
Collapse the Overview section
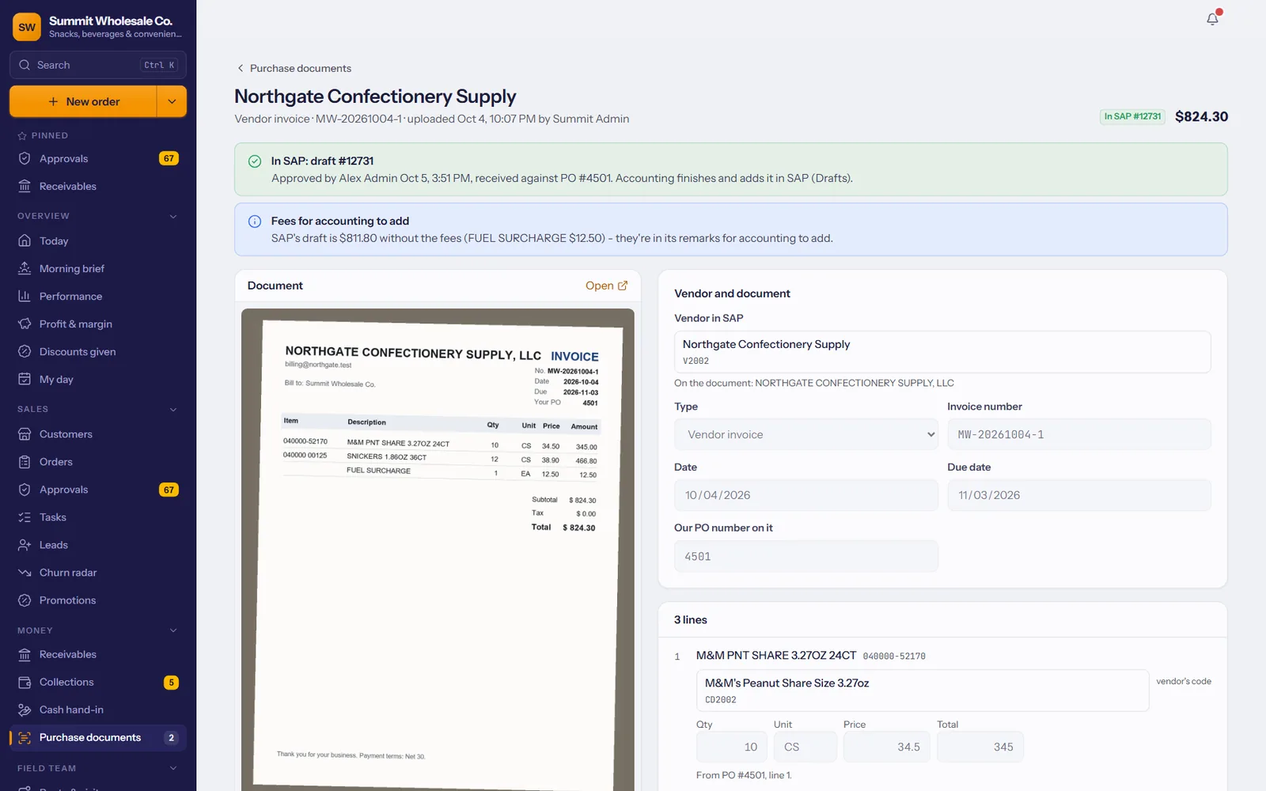tap(98, 216)
